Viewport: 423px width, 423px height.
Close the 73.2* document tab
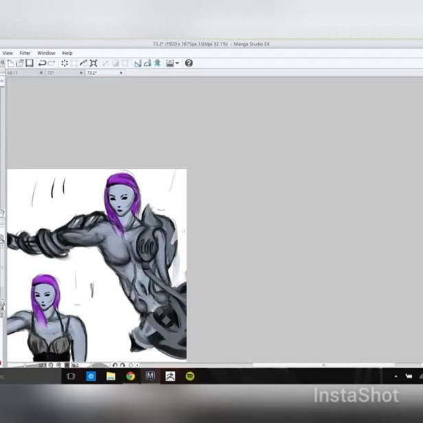[121, 72]
